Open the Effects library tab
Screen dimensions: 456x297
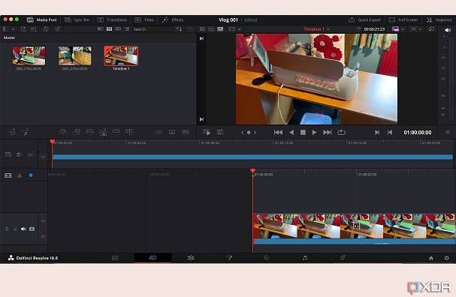click(173, 20)
